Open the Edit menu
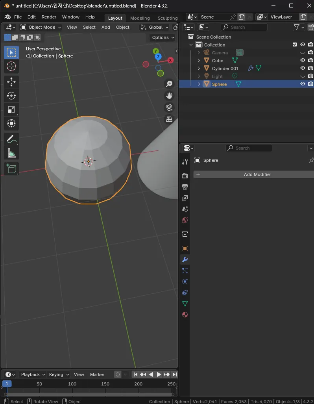This screenshot has width=314, height=404. 31,17
